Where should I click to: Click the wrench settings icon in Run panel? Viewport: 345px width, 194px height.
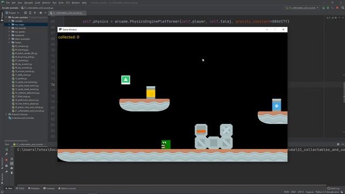(6, 154)
